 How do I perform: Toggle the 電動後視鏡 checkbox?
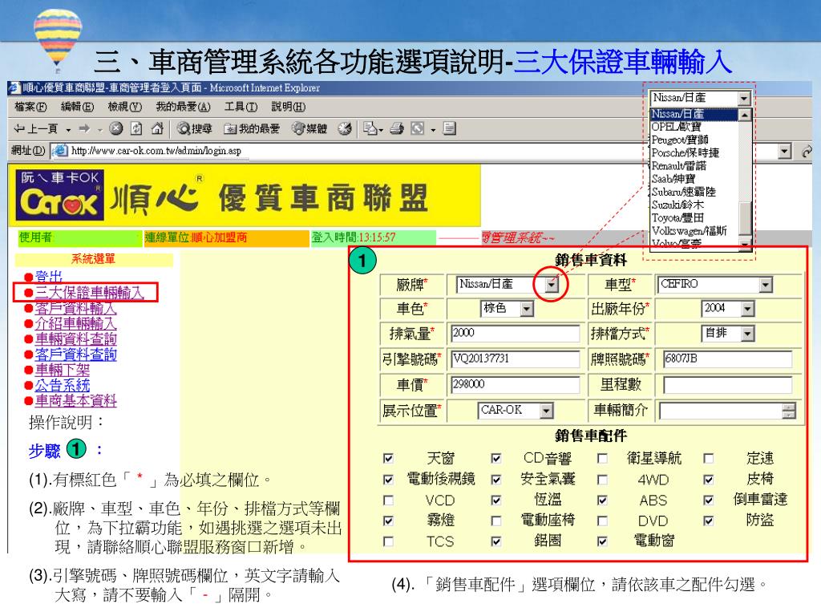click(x=388, y=480)
